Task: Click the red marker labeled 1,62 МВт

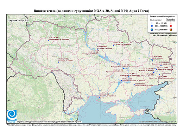Action: click(x=98, y=50)
